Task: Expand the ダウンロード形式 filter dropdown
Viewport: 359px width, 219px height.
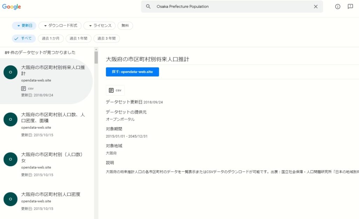Action: (60, 26)
